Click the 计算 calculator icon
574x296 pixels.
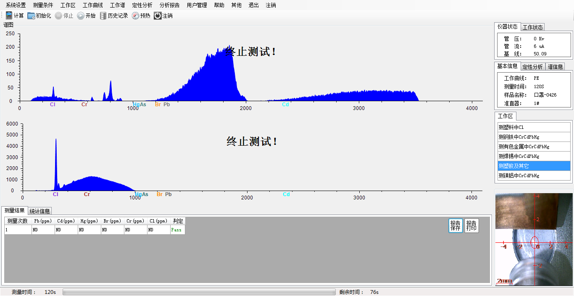[x=9, y=16]
